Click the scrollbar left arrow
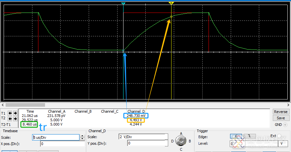Screen dimensions: 291x152 pyautogui.click(x=3, y=105)
